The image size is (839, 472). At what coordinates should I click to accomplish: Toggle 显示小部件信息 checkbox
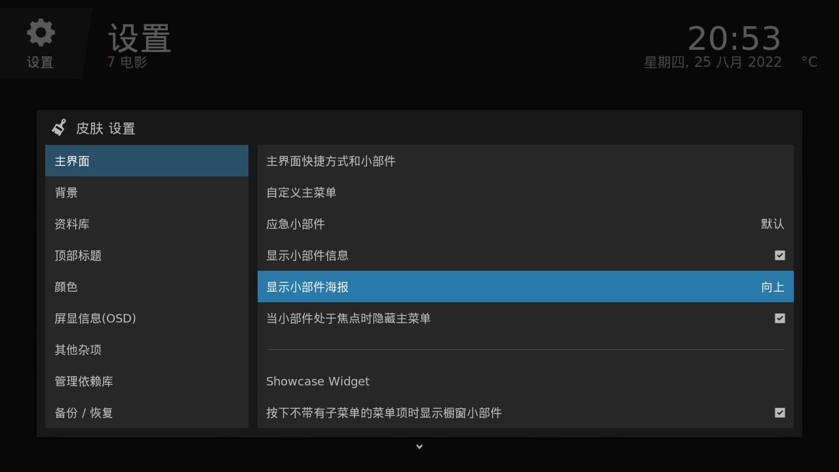coord(779,255)
